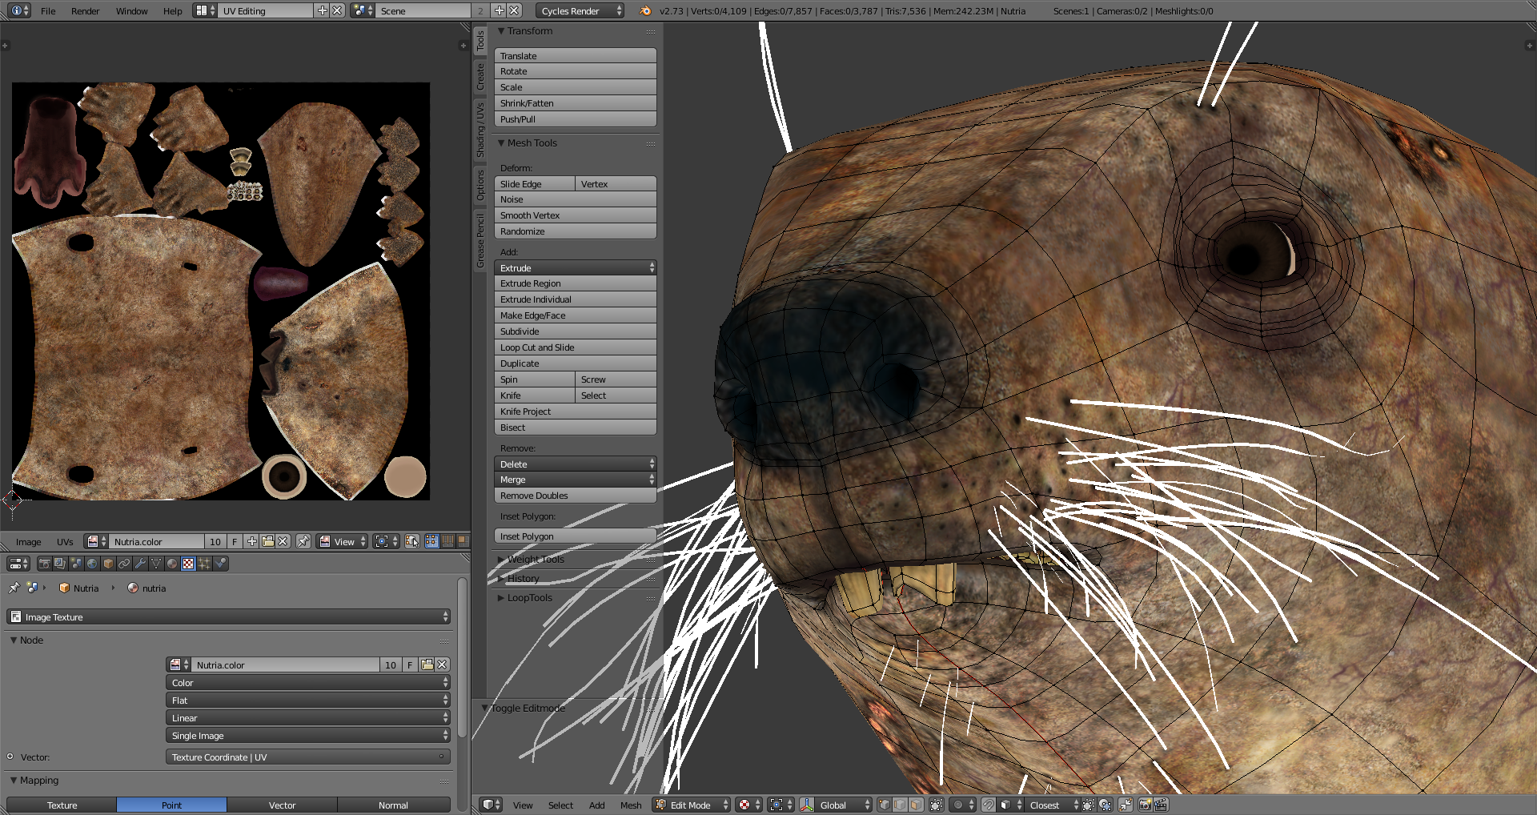Viewport: 1537px width, 815px height.
Task: Click the OpenGL render camera icon
Action: [1145, 805]
